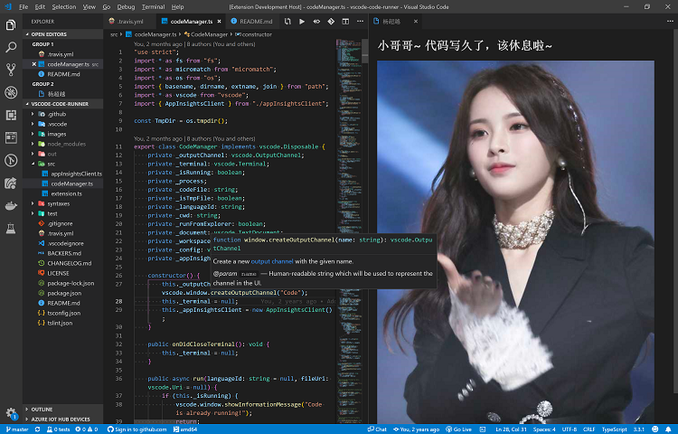The image size is (678, 434).
Task: Open the Terminal menu
Action: 153,7
